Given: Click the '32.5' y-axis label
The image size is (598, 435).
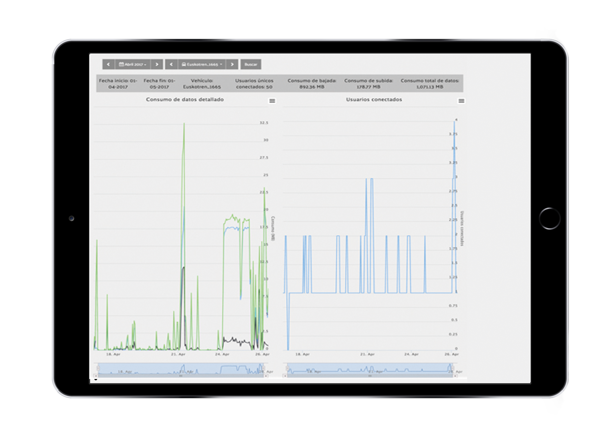Looking at the screenshot, I should pyautogui.click(x=264, y=123).
